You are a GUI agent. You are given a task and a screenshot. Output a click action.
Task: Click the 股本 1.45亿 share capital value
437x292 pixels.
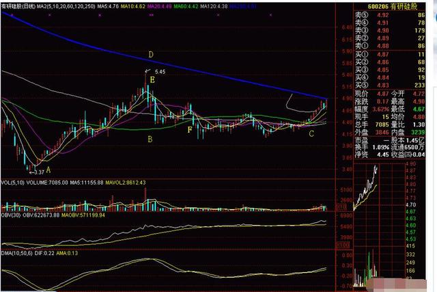tap(408, 140)
